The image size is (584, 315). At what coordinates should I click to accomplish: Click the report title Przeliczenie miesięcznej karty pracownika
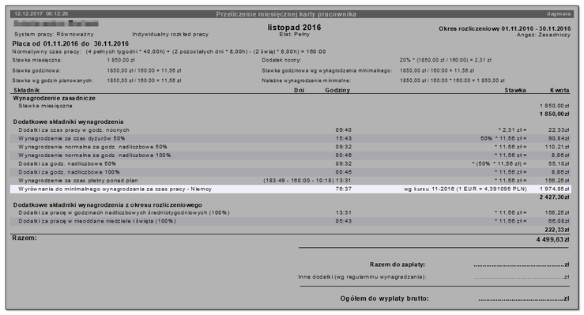[x=286, y=14]
